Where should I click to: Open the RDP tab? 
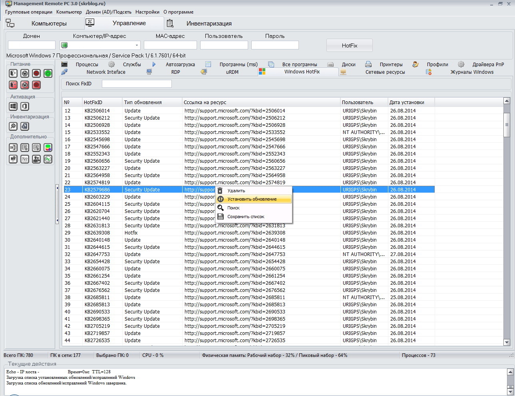tap(175, 72)
